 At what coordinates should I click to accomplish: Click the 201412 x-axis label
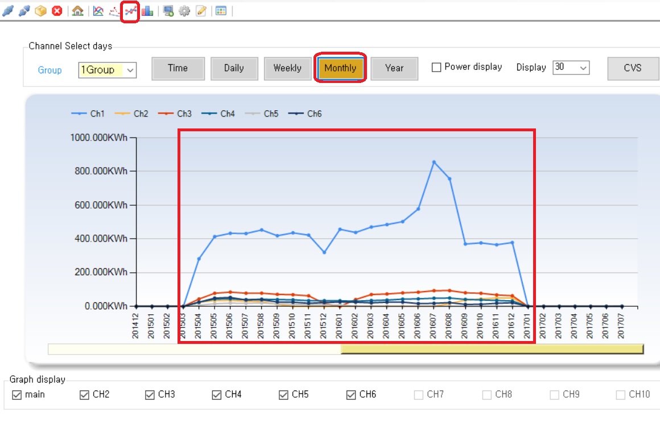pos(135,326)
